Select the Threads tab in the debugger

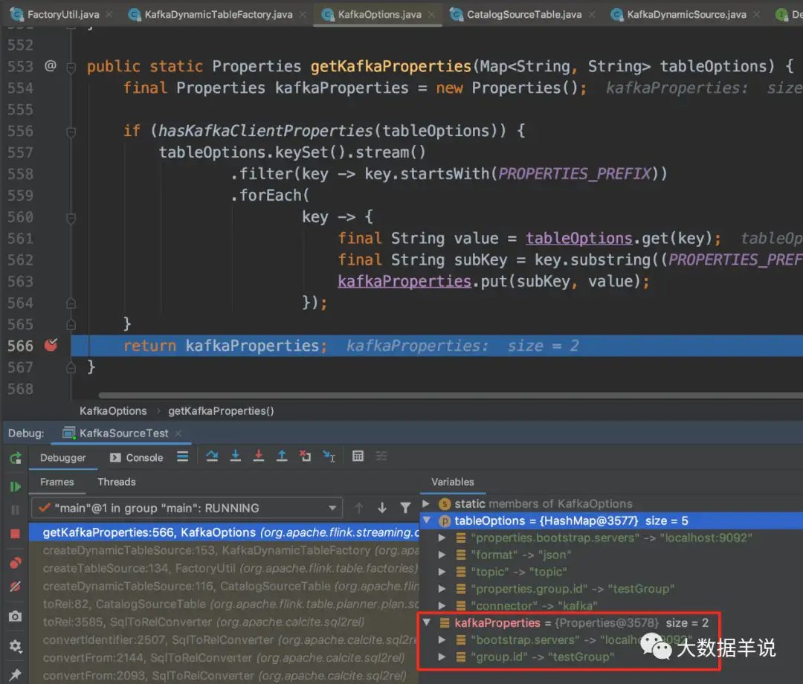[116, 482]
